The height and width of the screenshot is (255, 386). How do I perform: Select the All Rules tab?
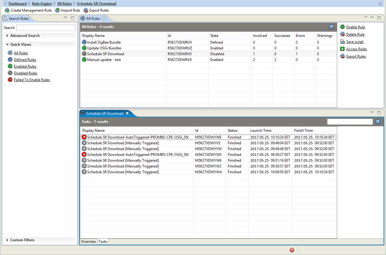coord(93,19)
